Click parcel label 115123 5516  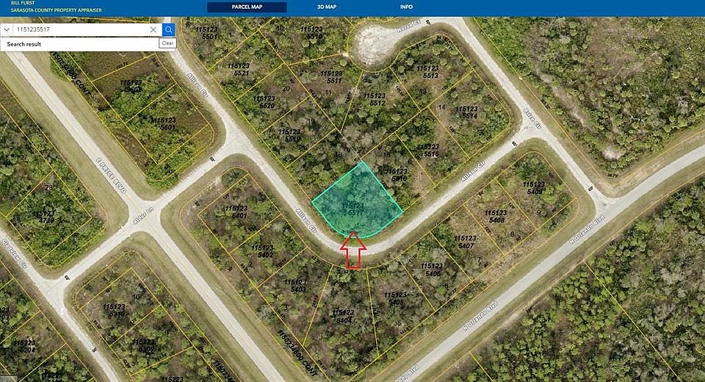[397, 175]
